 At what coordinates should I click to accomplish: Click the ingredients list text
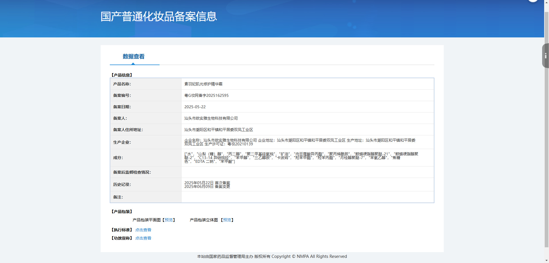(x=301, y=158)
